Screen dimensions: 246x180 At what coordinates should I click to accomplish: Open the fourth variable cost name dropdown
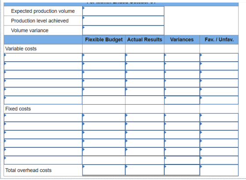[x=43, y=83]
